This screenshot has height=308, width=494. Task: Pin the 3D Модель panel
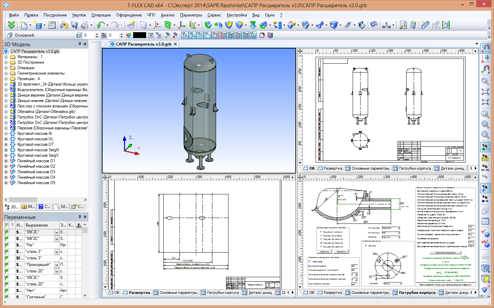pyautogui.click(x=80, y=44)
